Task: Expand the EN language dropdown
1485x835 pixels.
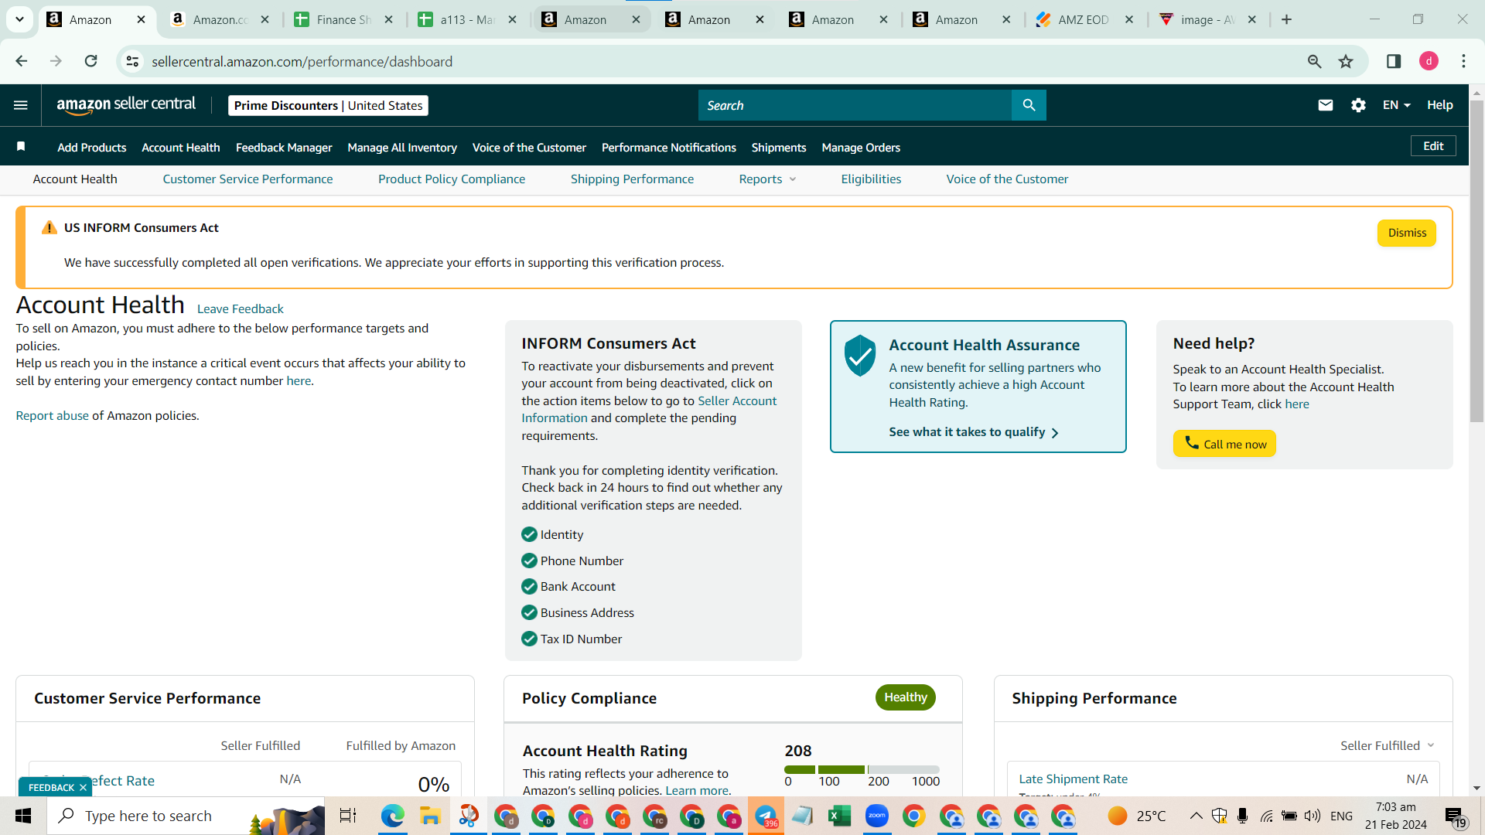Action: [x=1396, y=105]
